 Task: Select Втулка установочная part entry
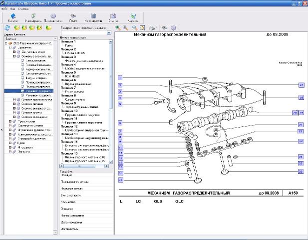[78, 84]
